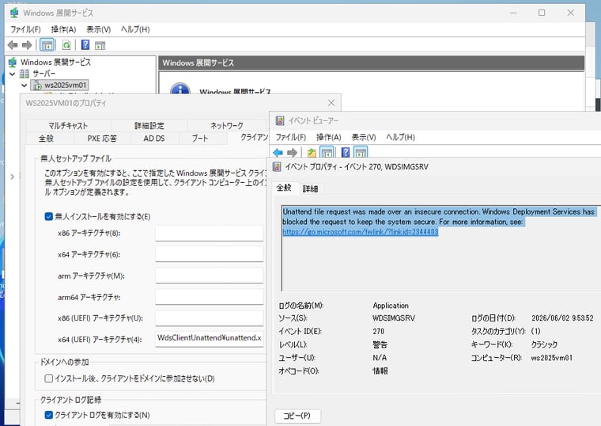The image size is (601, 426).
Task: Click x86 (UEFI) アーキテクチャ(U) field
Action: [x=210, y=318]
